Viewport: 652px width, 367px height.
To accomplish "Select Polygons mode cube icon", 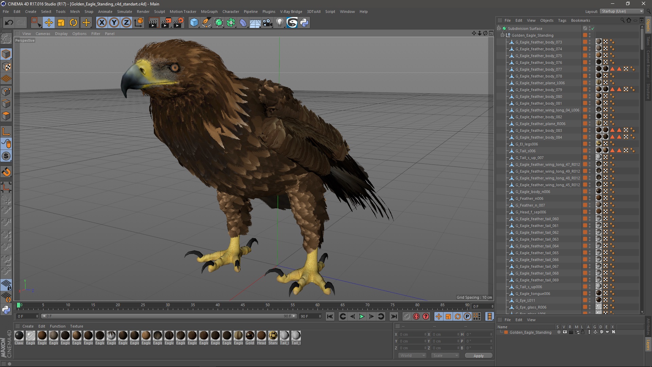I will [6, 116].
